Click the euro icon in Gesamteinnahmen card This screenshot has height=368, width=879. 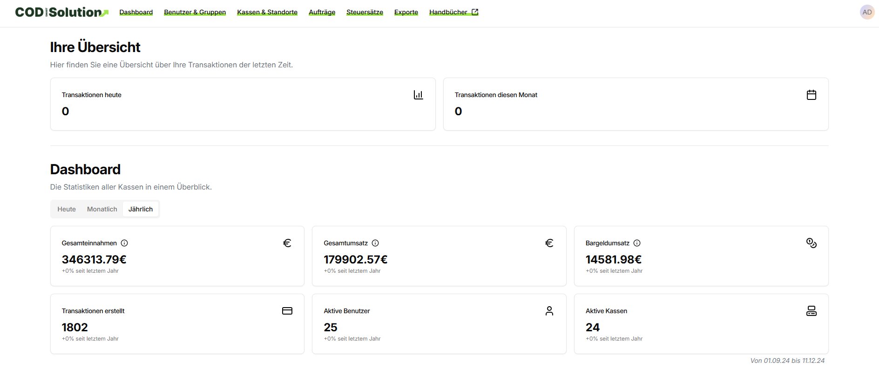(x=287, y=243)
